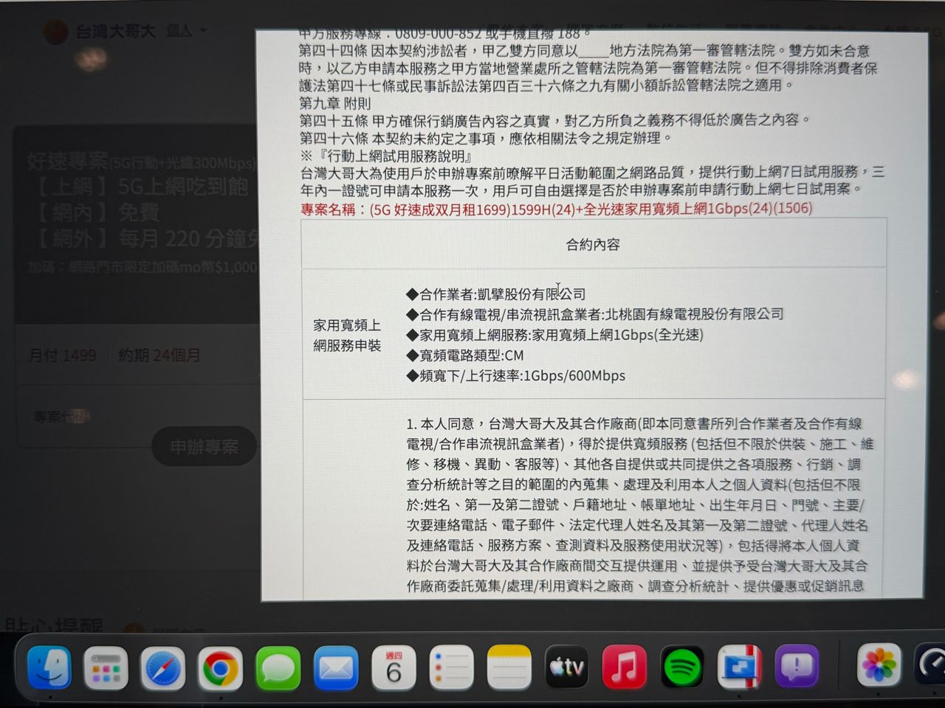Open Calendar showing date 6 in the Dock
The width and height of the screenshot is (945, 708).
394,669
